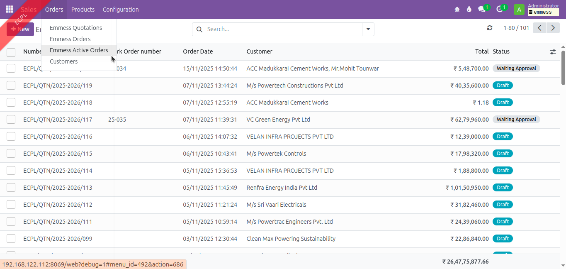Screen dimensions: 566x269
Task: Open the apps grid home menu
Action: [x=10, y=9]
